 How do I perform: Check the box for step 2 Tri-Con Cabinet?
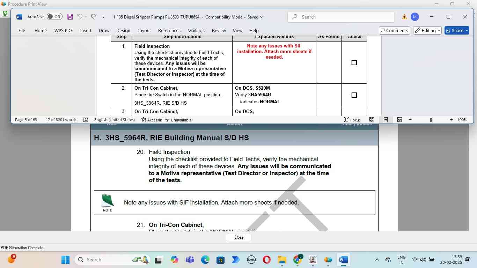tap(354, 95)
